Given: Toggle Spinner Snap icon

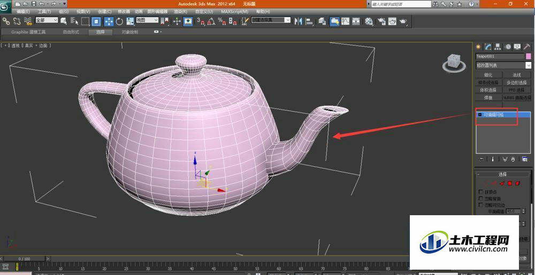Looking at the screenshot, I should (233, 21).
